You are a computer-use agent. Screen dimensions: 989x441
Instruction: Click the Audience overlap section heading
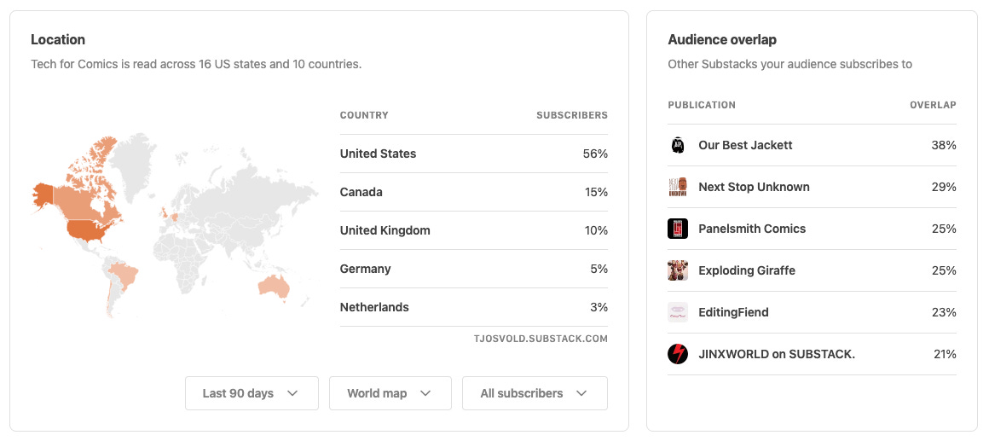(x=722, y=40)
